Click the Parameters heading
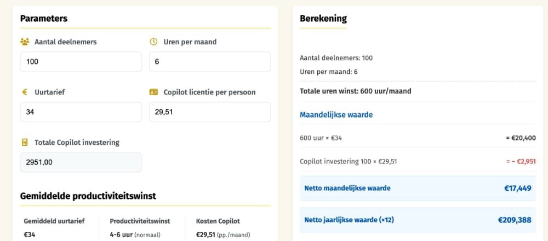Viewport: 548px width, 241px height. pyautogui.click(x=44, y=19)
